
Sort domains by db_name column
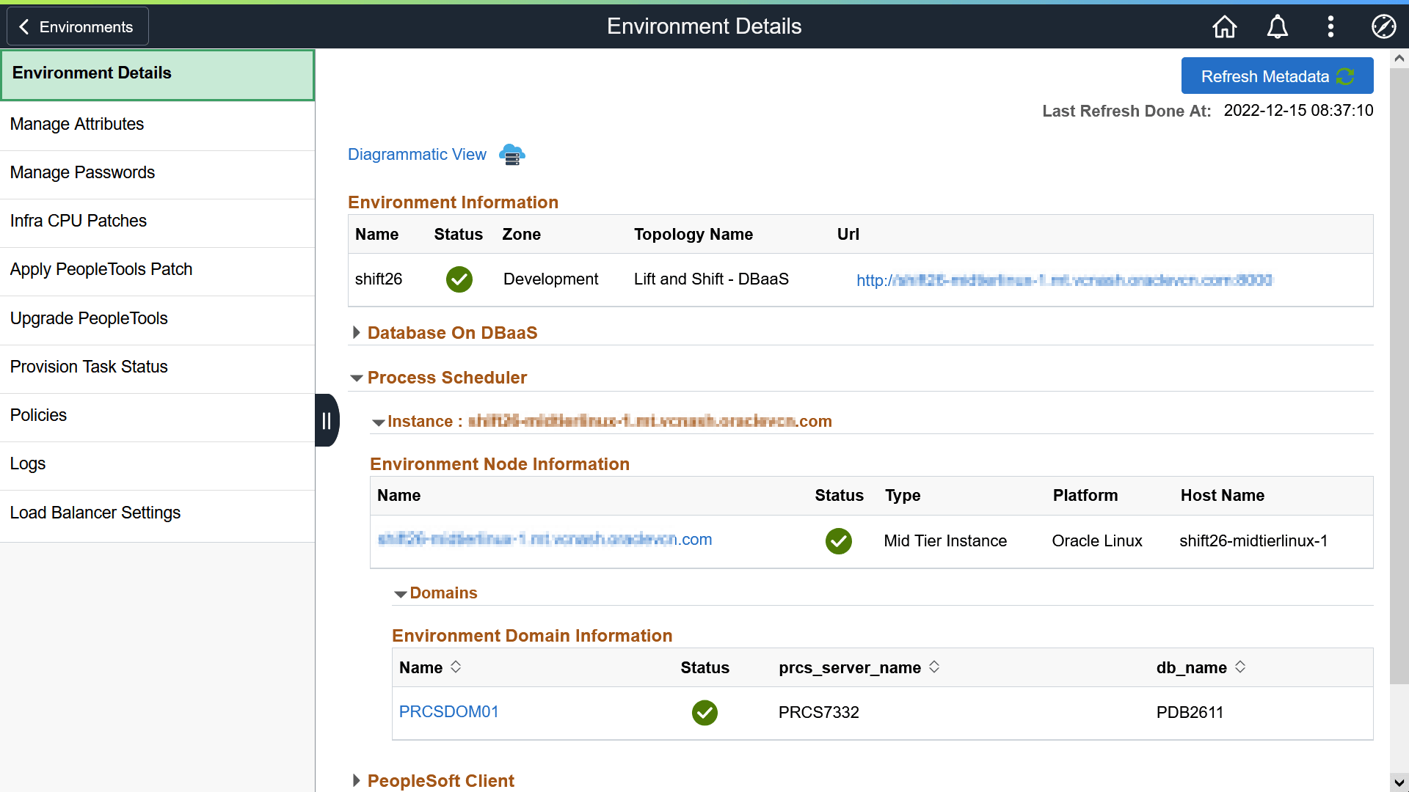coord(1240,667)
